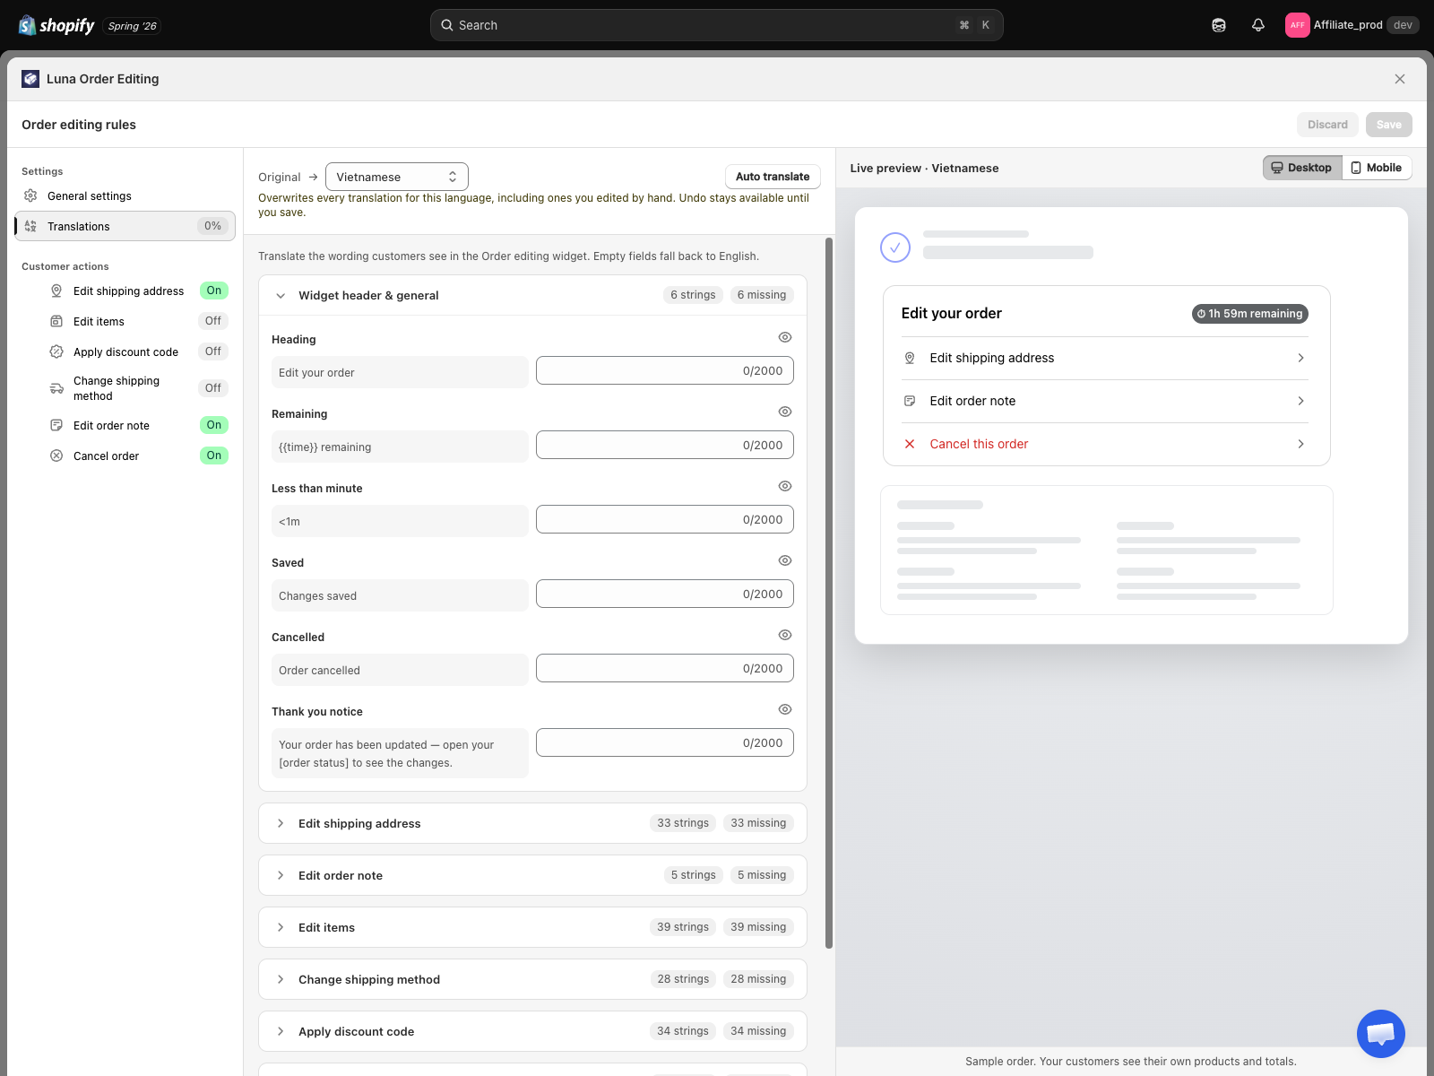
Task: Open Edit order note in sidebar
Action: point(111,425)
